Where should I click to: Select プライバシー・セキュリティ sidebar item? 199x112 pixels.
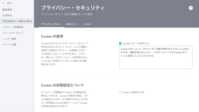tap(17, 21)
